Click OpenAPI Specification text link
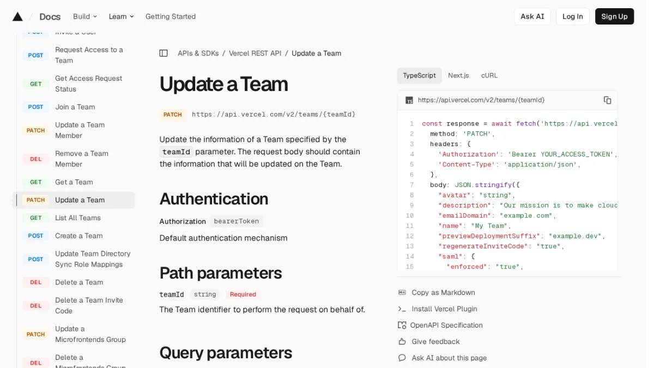Viewport: 654px width, 368px height. [446, 325]
